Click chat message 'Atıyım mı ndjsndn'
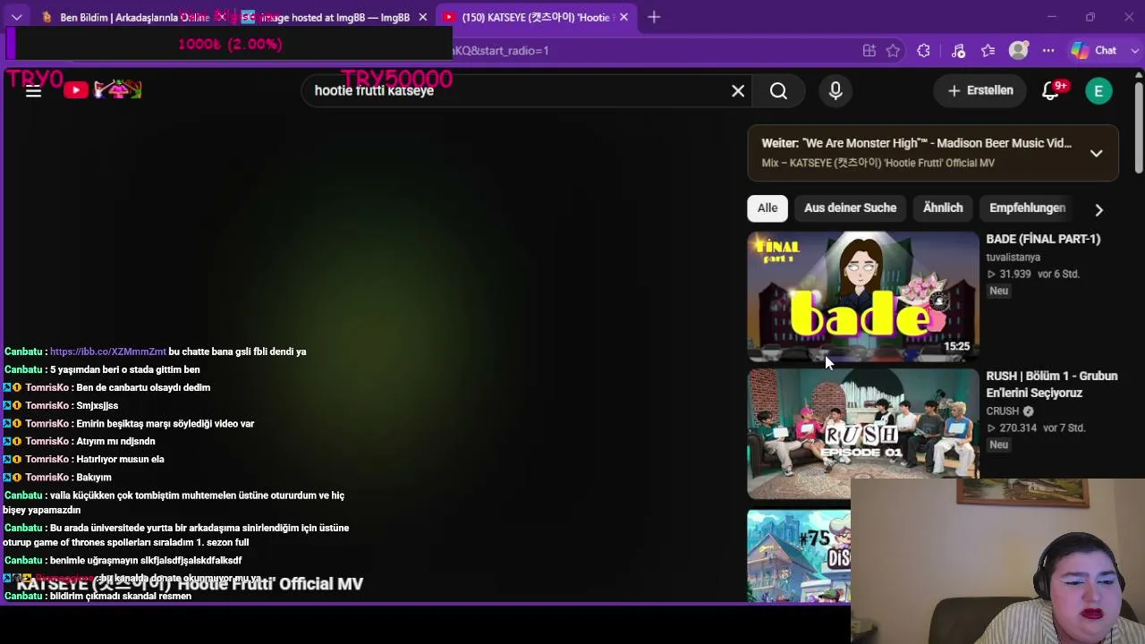The height and width of the screenshot is (644, 1145). (115, 441)
